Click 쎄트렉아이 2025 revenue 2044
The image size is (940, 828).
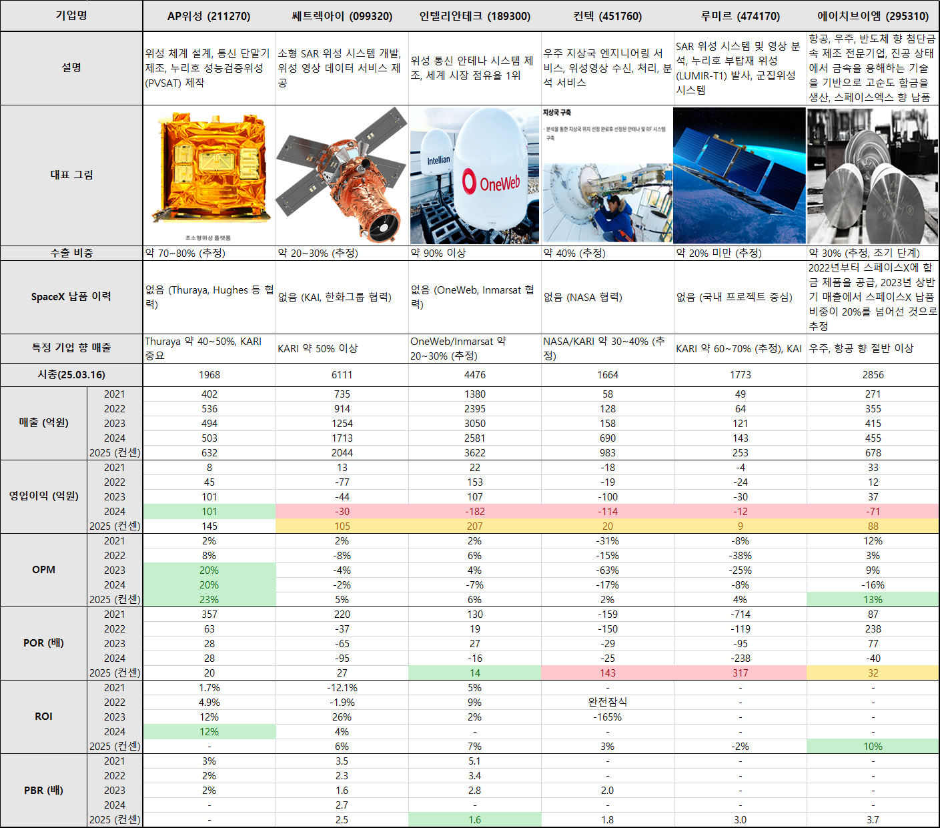pyautogui.click(x=342, y=453)
